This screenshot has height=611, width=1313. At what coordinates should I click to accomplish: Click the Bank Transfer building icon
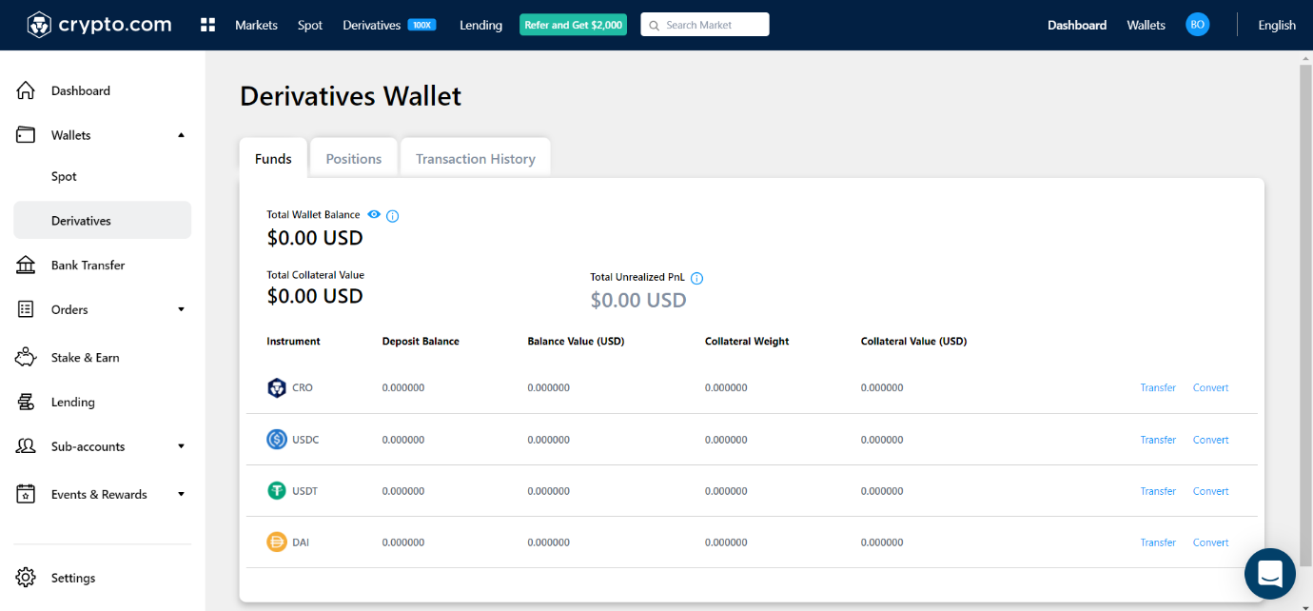(26, 265)
